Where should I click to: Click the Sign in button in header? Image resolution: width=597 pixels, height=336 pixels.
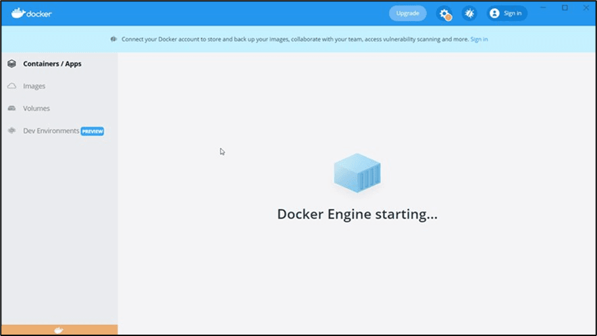tap(507, 14)
